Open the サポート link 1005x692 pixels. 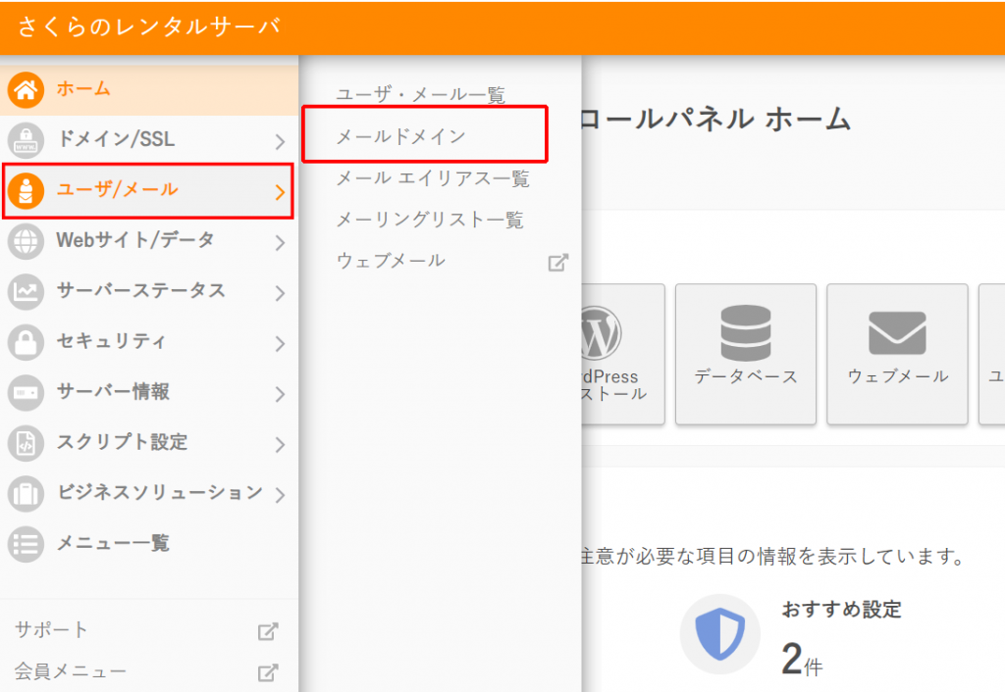tap(51, 630)
